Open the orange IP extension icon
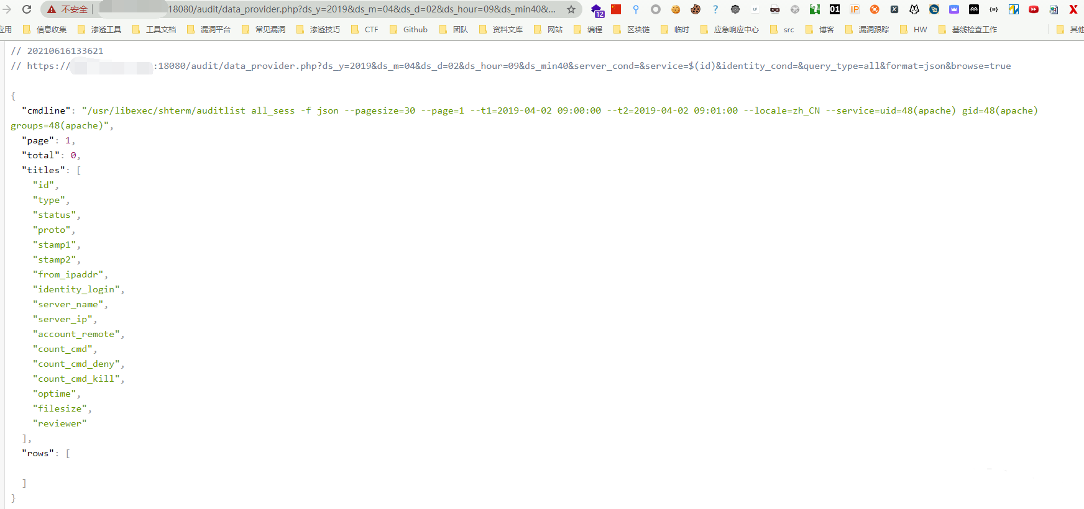1084x509 pixels. (x=855, y=9)
